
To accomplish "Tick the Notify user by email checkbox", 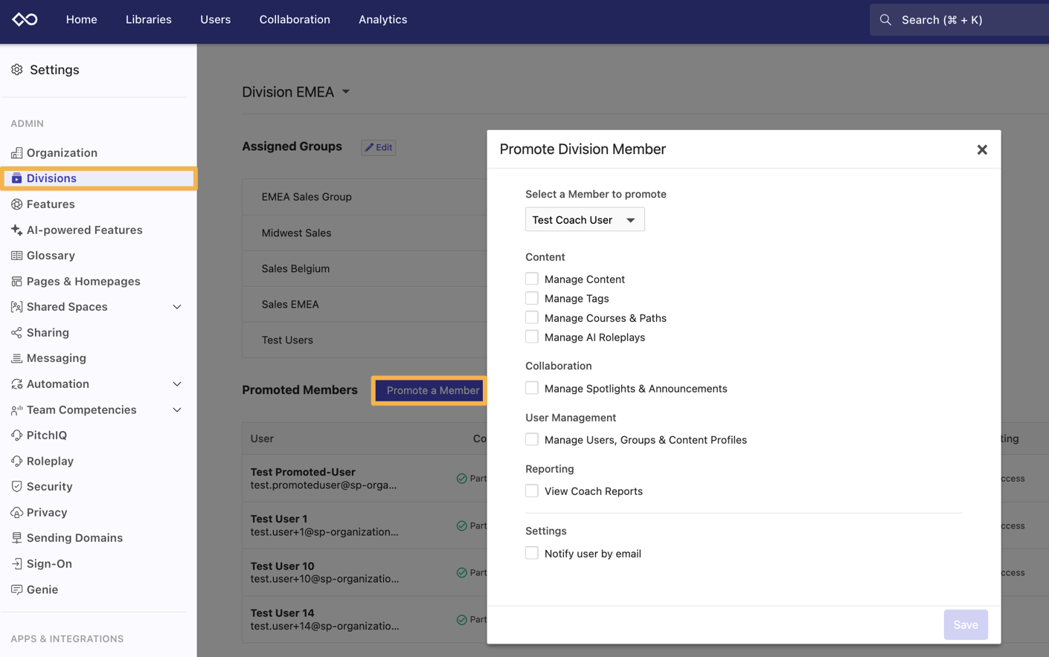I will tap(532, 553).
